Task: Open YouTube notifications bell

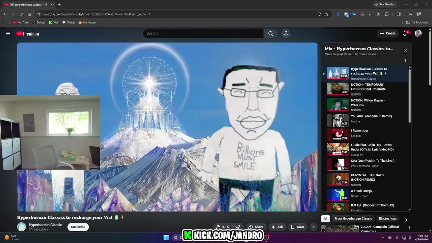Action: (406, 33)
